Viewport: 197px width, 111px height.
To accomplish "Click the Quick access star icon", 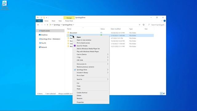I will pyautogui.click(x=40, y=31).
